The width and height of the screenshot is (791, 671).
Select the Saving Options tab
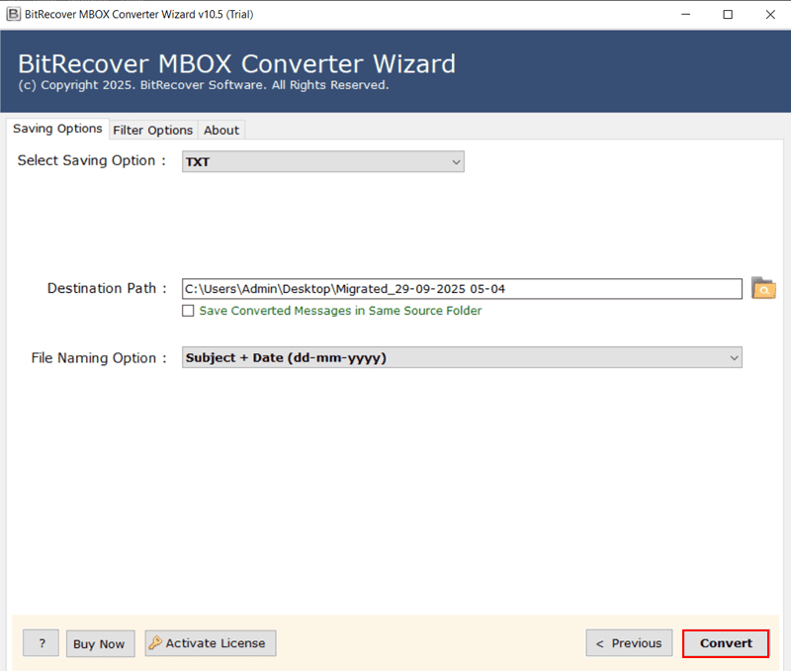(x=57, y=129)
